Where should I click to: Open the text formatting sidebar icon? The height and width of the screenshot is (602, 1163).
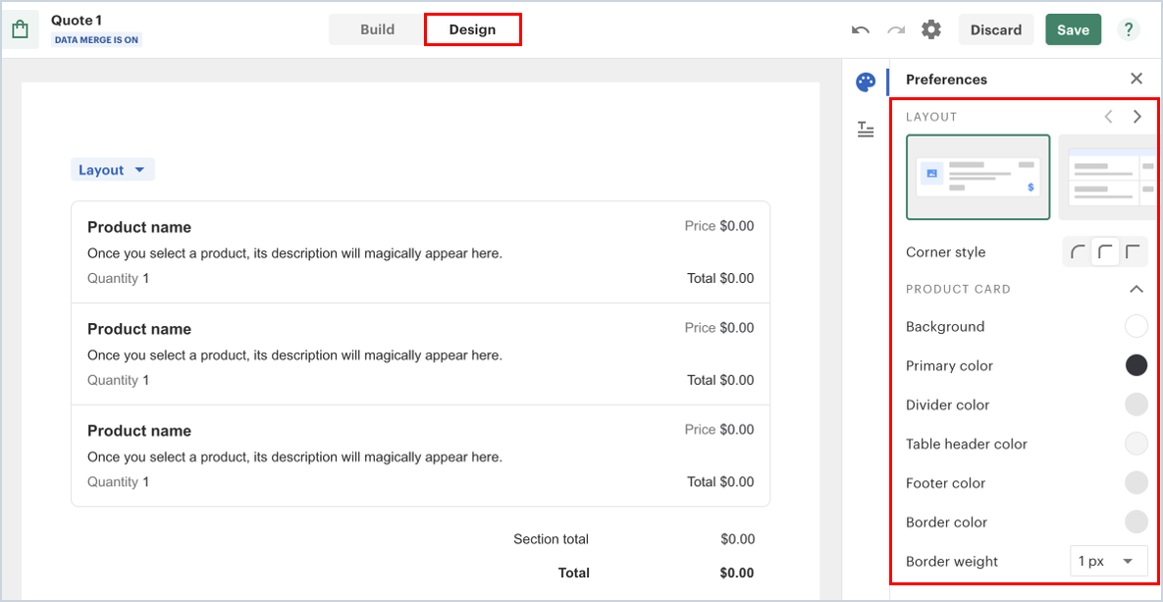click(x=866, y=129)
